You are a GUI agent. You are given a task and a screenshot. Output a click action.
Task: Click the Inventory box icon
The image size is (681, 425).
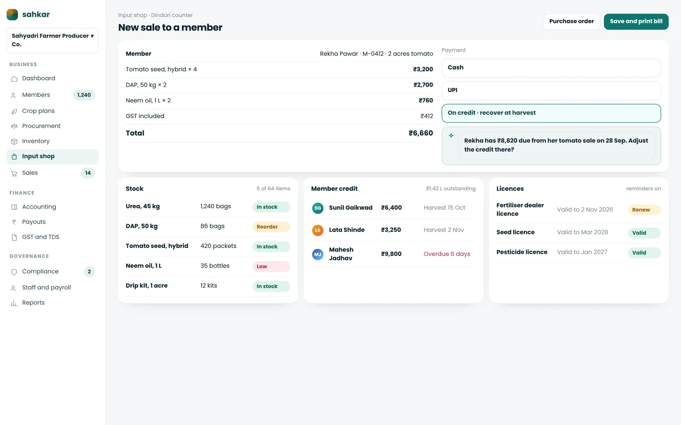[14, 142]
